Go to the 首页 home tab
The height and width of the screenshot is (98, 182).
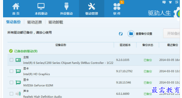point(16,9)
